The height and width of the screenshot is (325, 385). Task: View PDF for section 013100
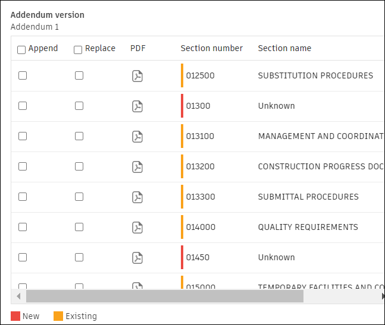point(137,137)
